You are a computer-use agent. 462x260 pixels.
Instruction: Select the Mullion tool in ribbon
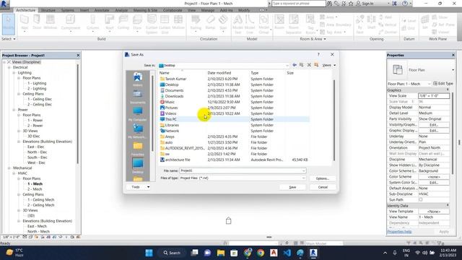178,22
